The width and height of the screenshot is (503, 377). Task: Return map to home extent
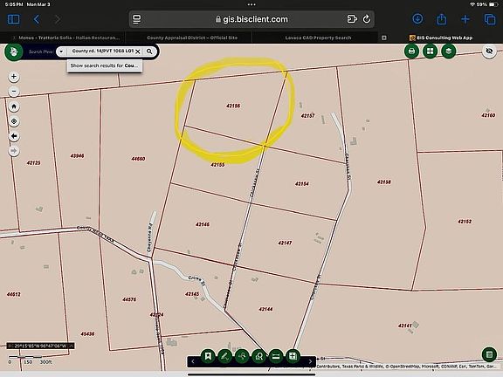pyautogui.click(x=14, y=106)
